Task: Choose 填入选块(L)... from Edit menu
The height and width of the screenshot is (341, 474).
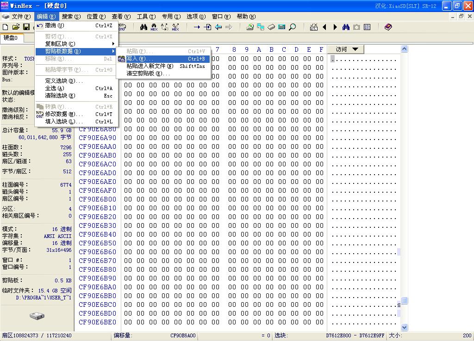Action: pyautogui.click(x=76, y=122)
